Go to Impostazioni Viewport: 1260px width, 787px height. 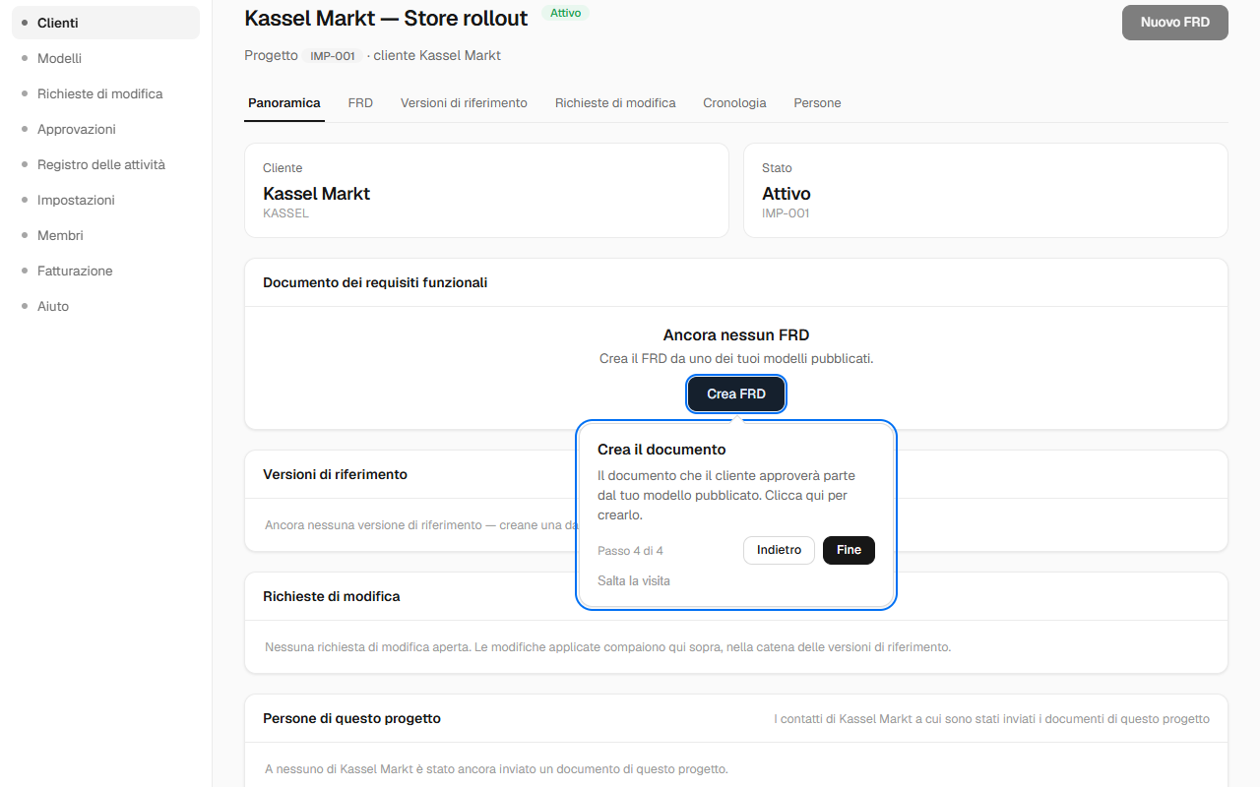click(x=105, y=200)
